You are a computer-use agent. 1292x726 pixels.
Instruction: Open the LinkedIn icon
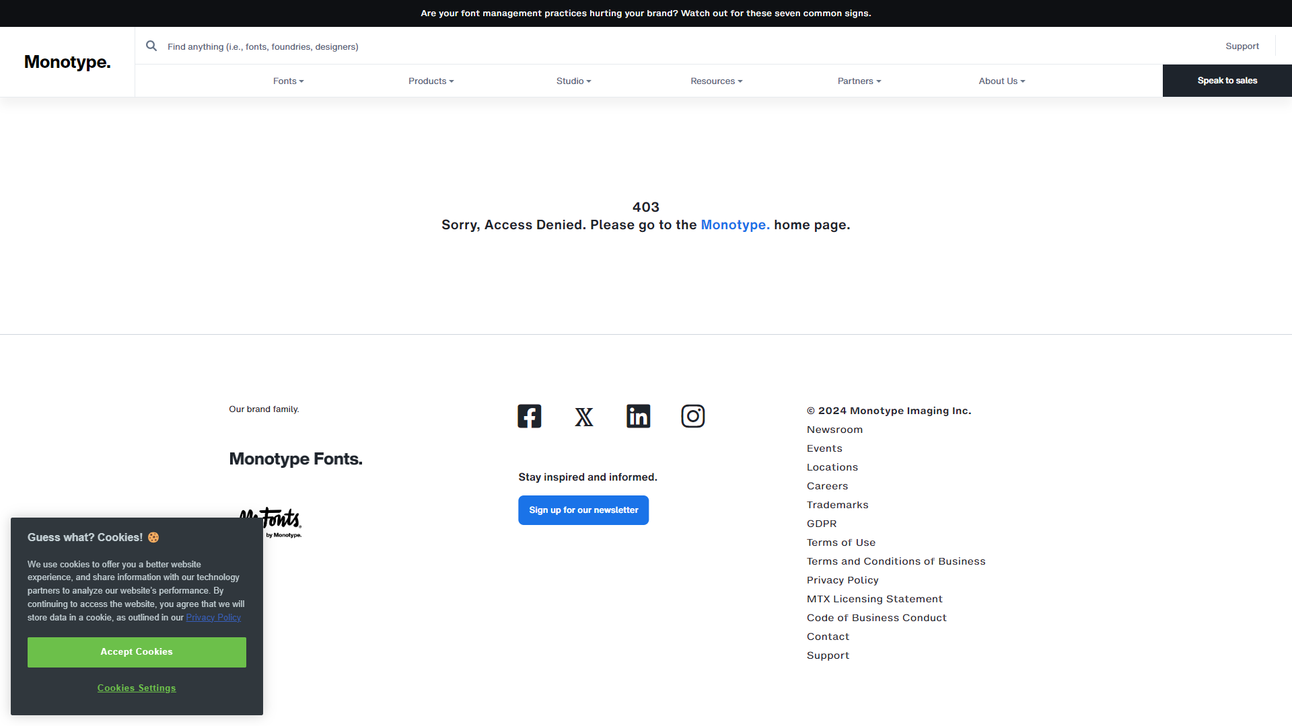638,415
